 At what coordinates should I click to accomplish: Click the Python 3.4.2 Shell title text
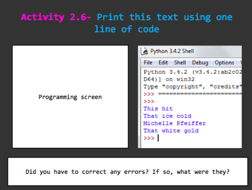pyautogui.click(x=172, y=51)
